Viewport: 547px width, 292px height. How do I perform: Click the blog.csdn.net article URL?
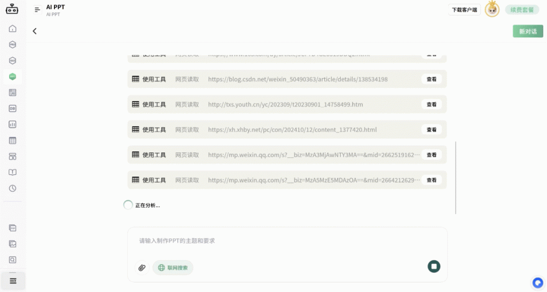pyautogui.click(x=298, y=79)
